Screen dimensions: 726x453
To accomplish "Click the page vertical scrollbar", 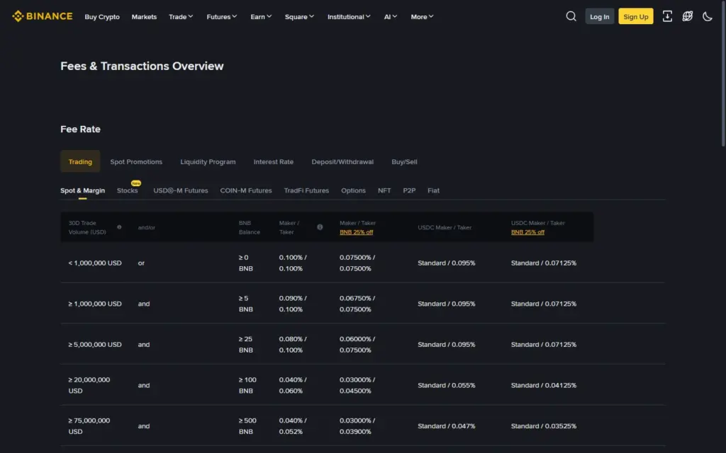I will point(723,74).
